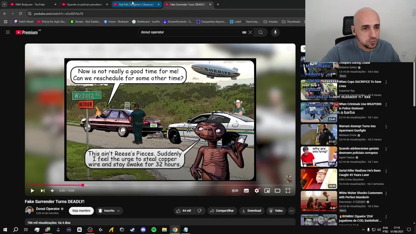Open options for Warrant Attempt Turns video
This screenshot has width=416, height=234.
click(x=386, y=127)
